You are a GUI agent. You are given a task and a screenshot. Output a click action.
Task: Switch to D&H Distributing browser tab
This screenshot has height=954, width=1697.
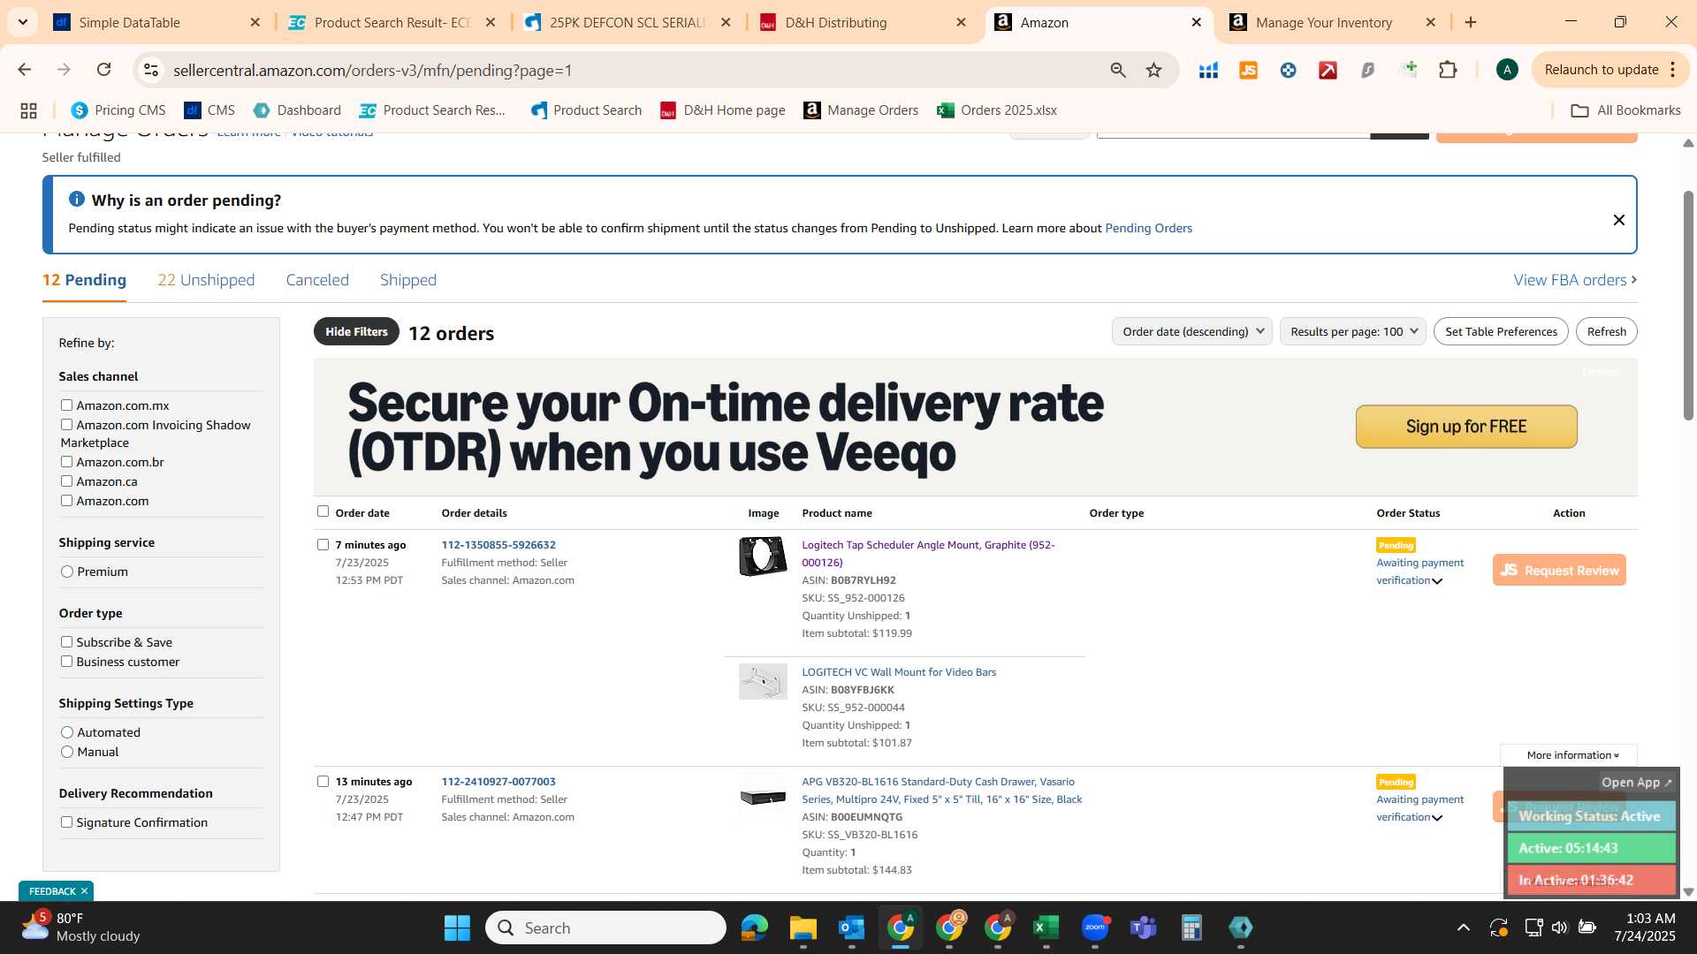(835, 22)
